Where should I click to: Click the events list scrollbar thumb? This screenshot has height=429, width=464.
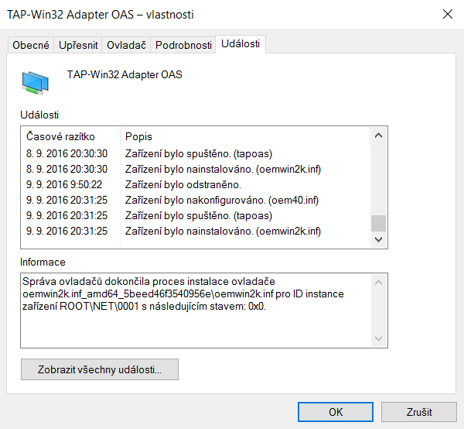378,223
